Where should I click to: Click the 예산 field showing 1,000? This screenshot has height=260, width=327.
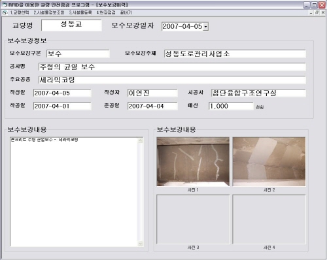pos(231,106)
